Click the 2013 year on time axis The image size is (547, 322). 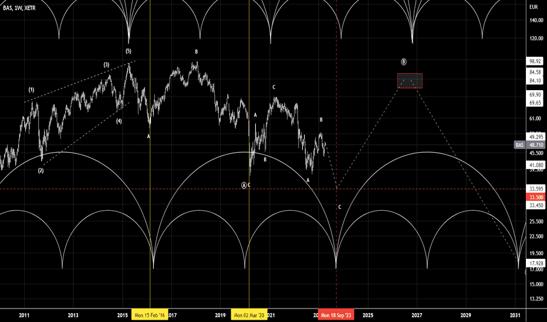tap(73, 316)
